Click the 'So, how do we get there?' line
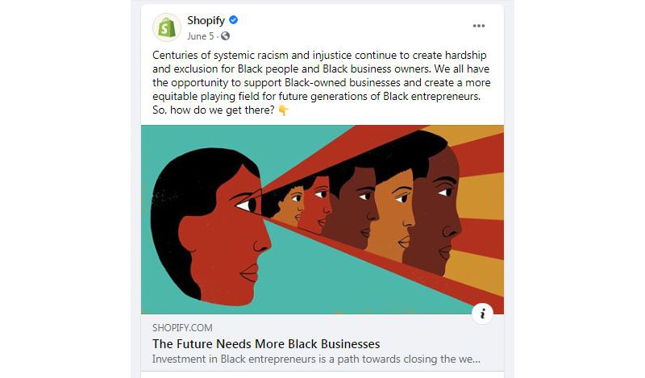 213,110
